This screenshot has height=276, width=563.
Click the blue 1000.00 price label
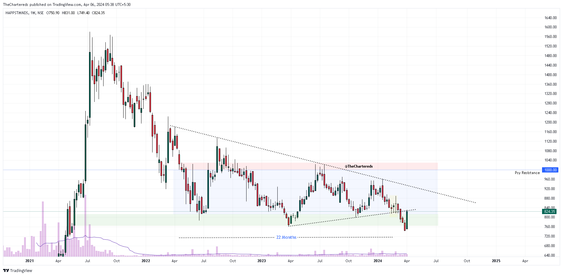550,170
